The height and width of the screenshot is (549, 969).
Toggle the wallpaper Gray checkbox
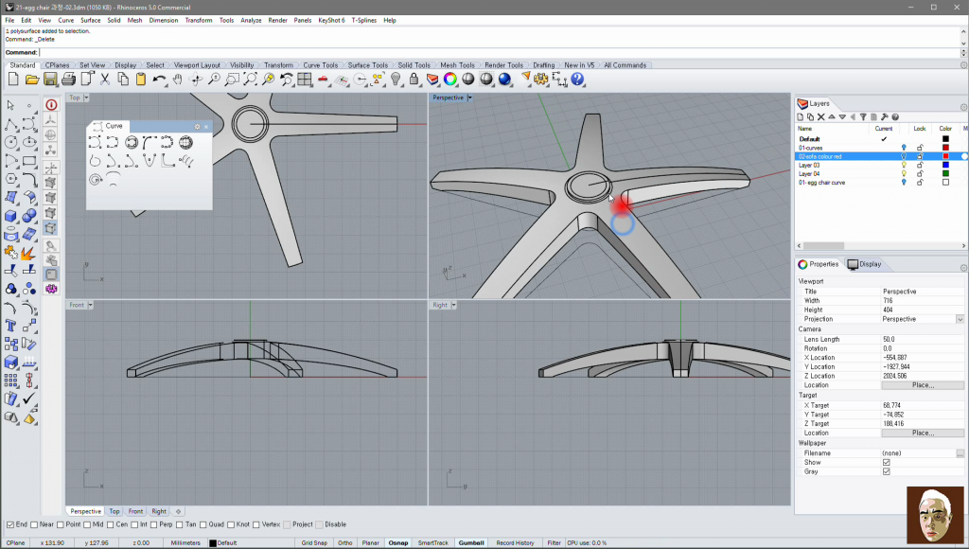pos(886,471)
